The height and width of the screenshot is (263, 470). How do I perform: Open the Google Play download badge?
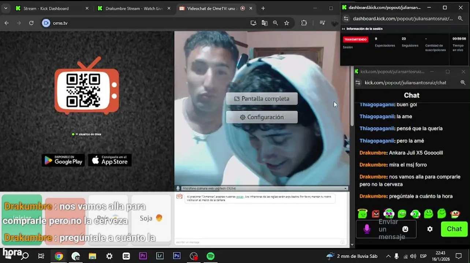coord(63,160)
